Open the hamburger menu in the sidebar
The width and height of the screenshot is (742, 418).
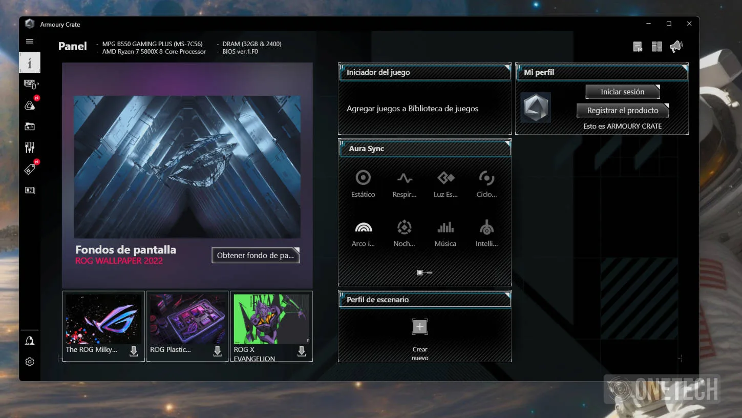pos(30,41)
